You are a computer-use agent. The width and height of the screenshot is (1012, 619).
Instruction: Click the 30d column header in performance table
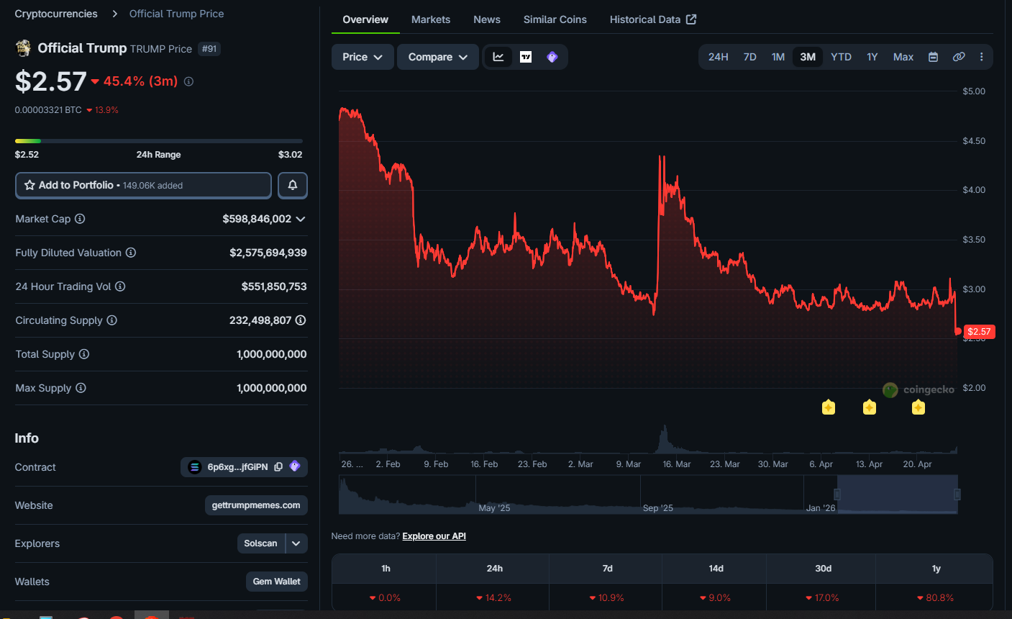823,569
